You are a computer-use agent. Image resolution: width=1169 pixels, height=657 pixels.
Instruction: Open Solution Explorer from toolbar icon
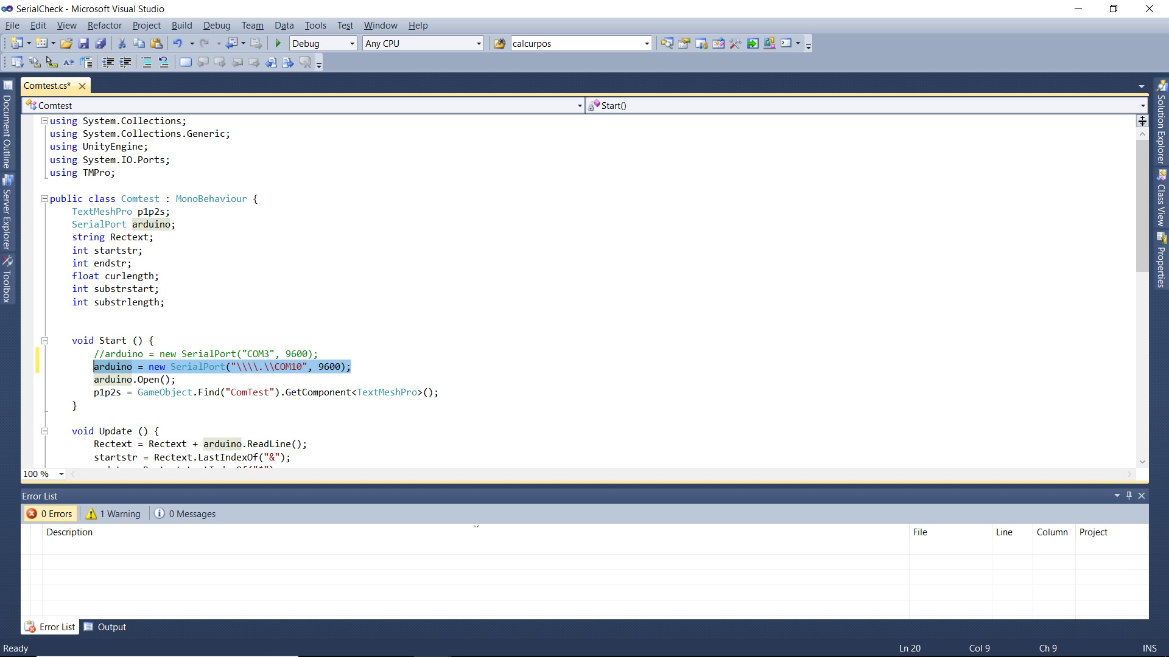point(667,43)
